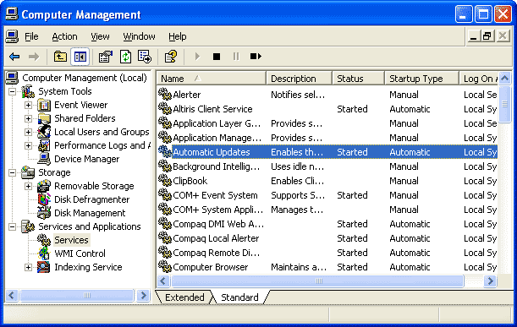Image resolution: width=517 pixels, height=327 pixels.
Task: Select Device Manager in the tree
Action: tap(86, 159)
